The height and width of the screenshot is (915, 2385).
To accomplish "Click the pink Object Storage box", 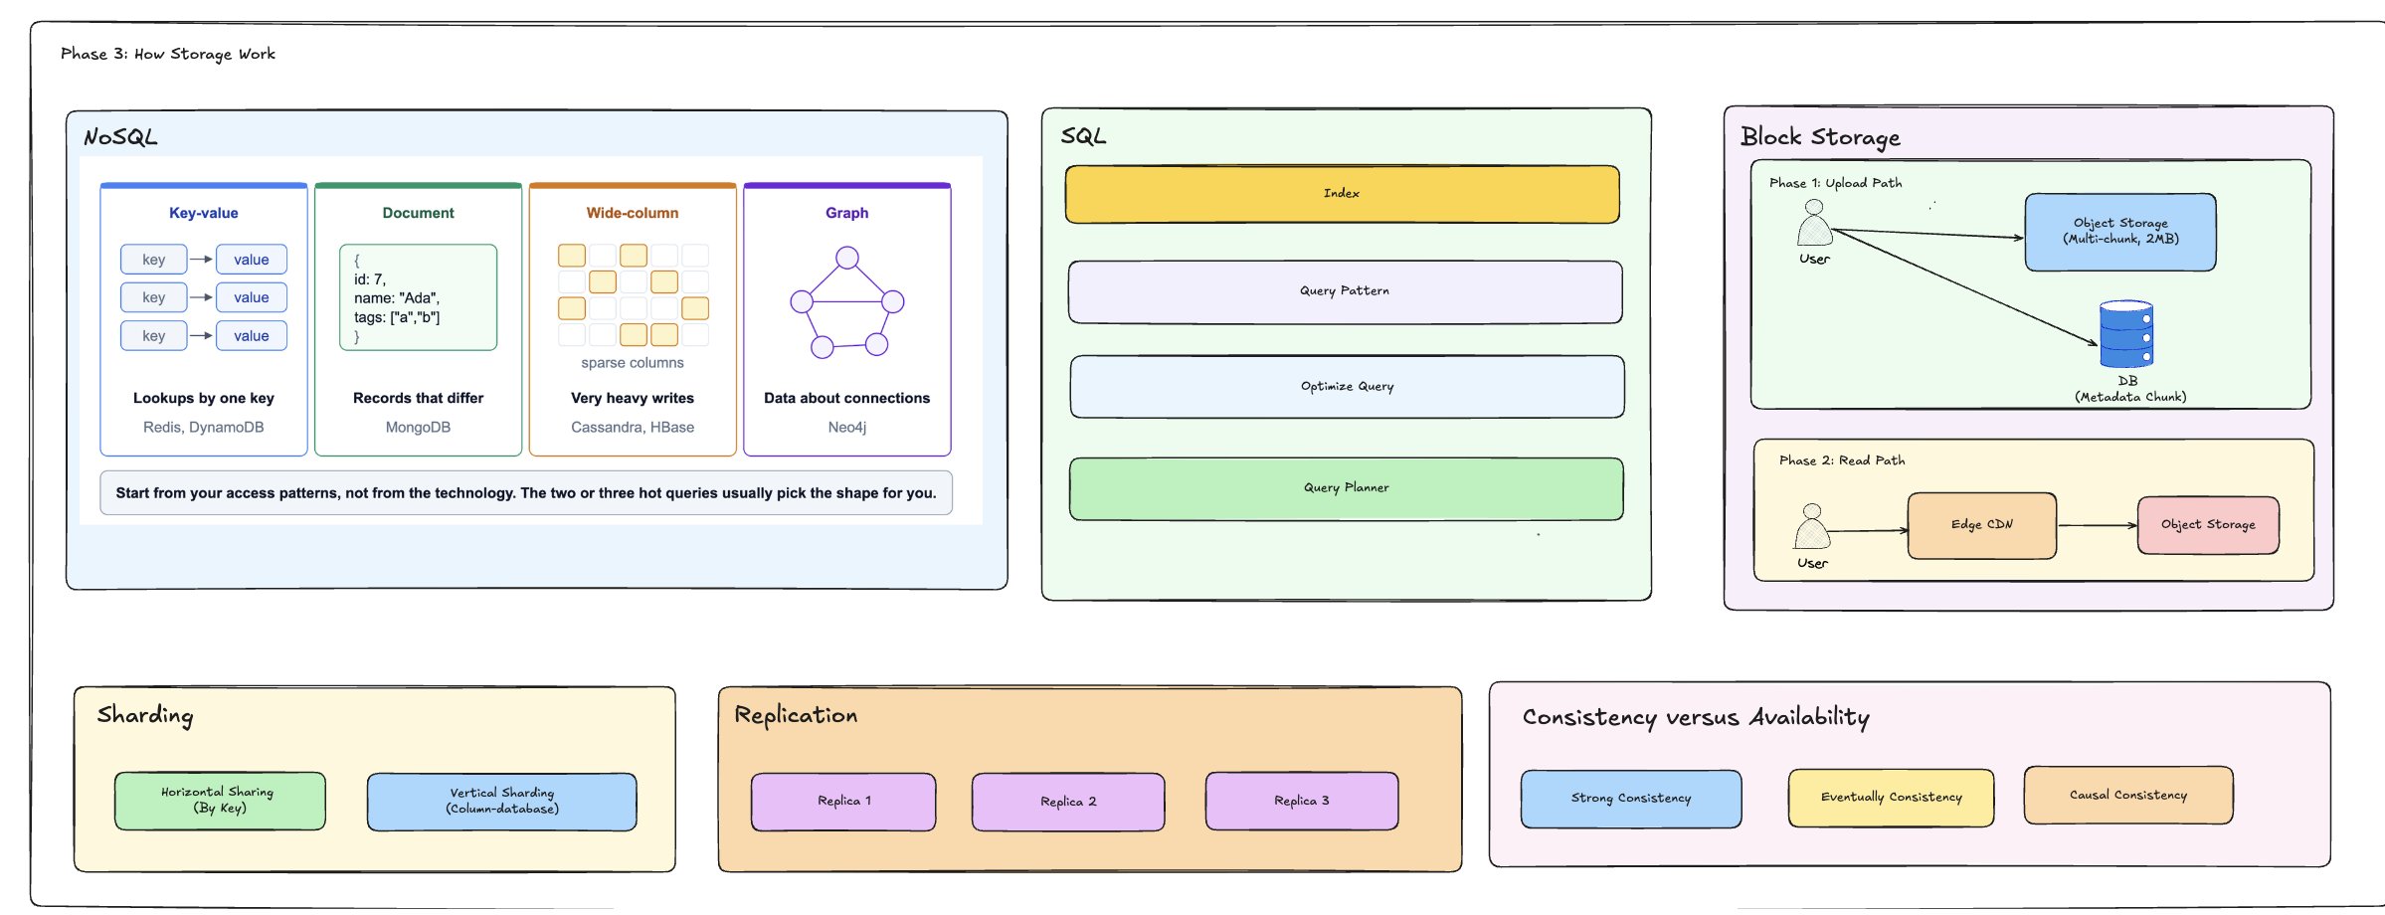I will pyautogui.click(x=2208, y=525).
